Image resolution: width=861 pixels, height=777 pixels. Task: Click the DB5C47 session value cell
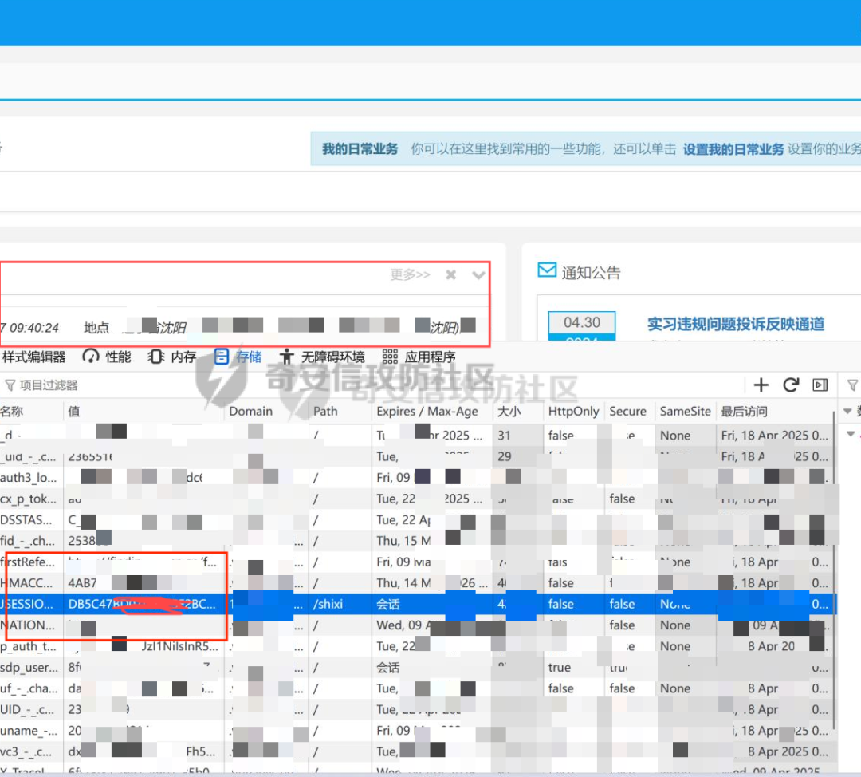point(143,605)
